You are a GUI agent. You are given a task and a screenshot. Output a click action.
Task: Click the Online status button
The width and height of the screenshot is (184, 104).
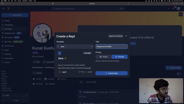click(x=38, y=73)
